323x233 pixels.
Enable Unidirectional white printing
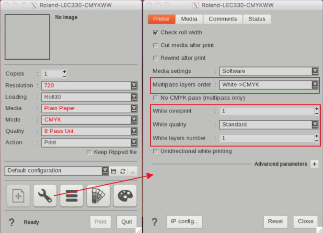pyautogui.click(x=156, y=151)
